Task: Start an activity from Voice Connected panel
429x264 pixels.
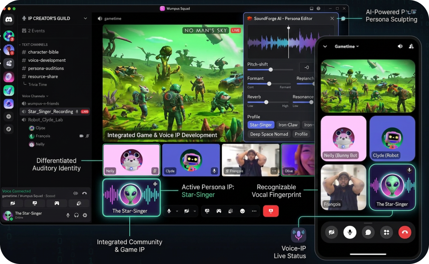Action: 57,203
